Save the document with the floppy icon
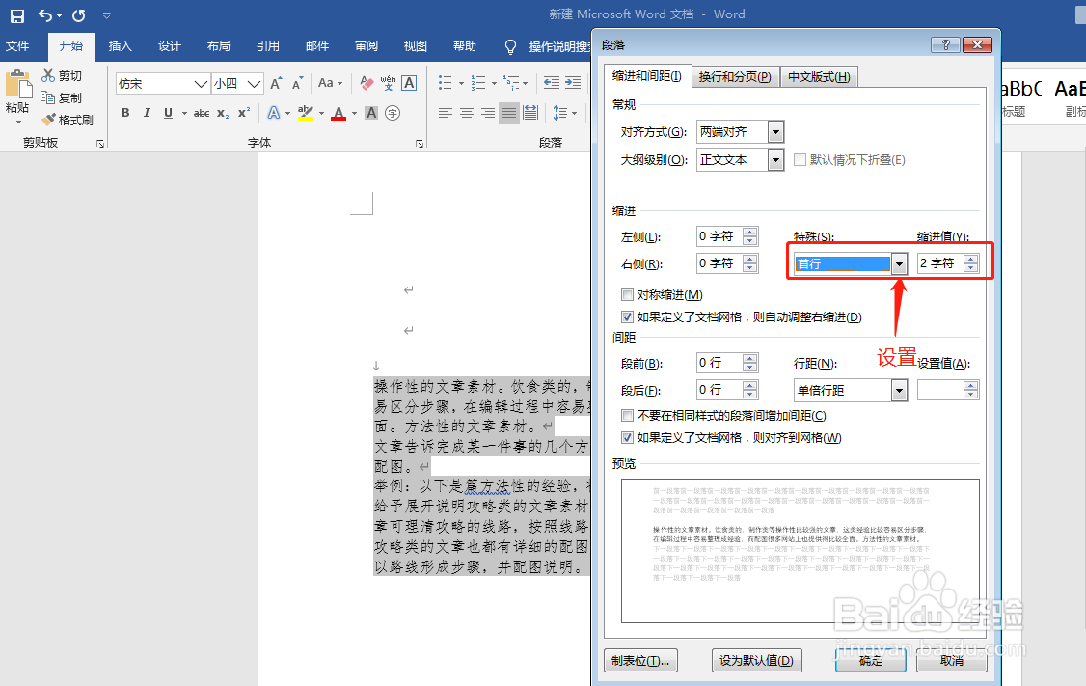This screenshot has height=686, width=1086. click(17, 15)
